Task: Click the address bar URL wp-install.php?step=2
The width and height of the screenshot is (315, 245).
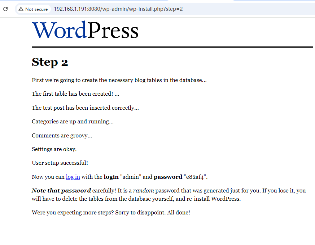Action: click(x=118, y=9)
